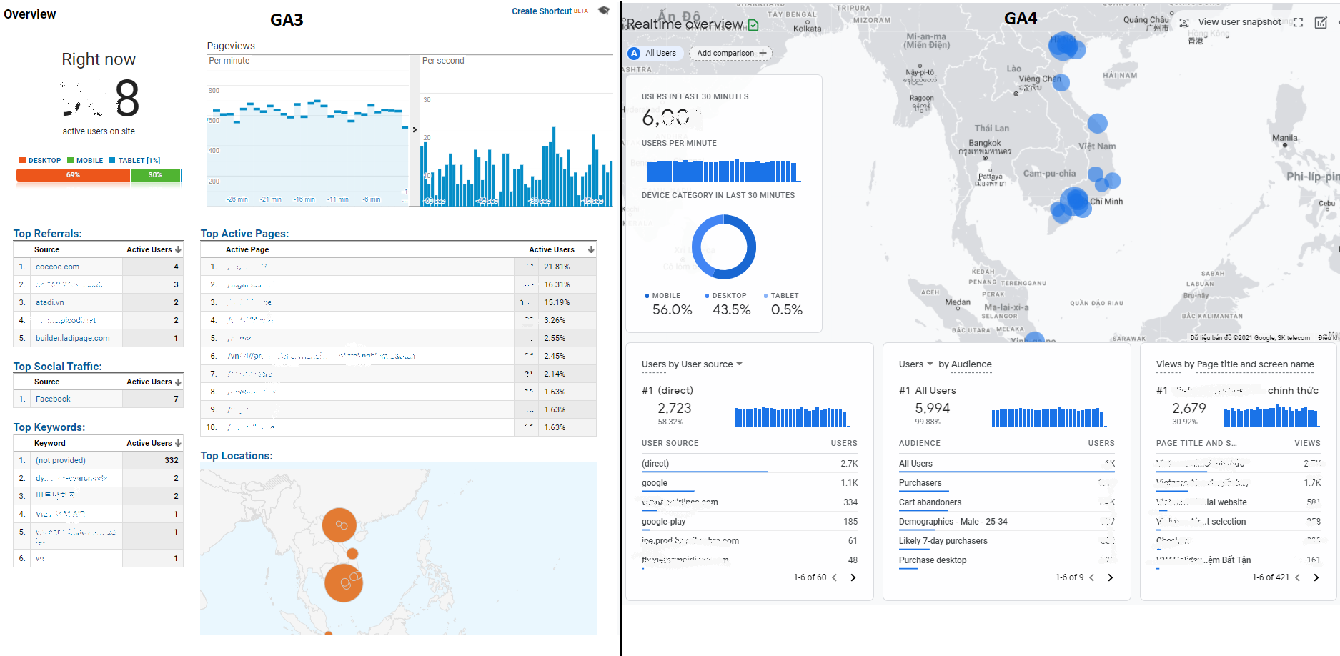The height and width of the screenshot is (656, 1340).
Task: Click sort arrow in Top Active Pages header
Action: pyautogui.click(x=591, y=249)
